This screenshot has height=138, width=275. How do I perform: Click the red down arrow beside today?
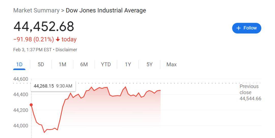pos(58,39)
